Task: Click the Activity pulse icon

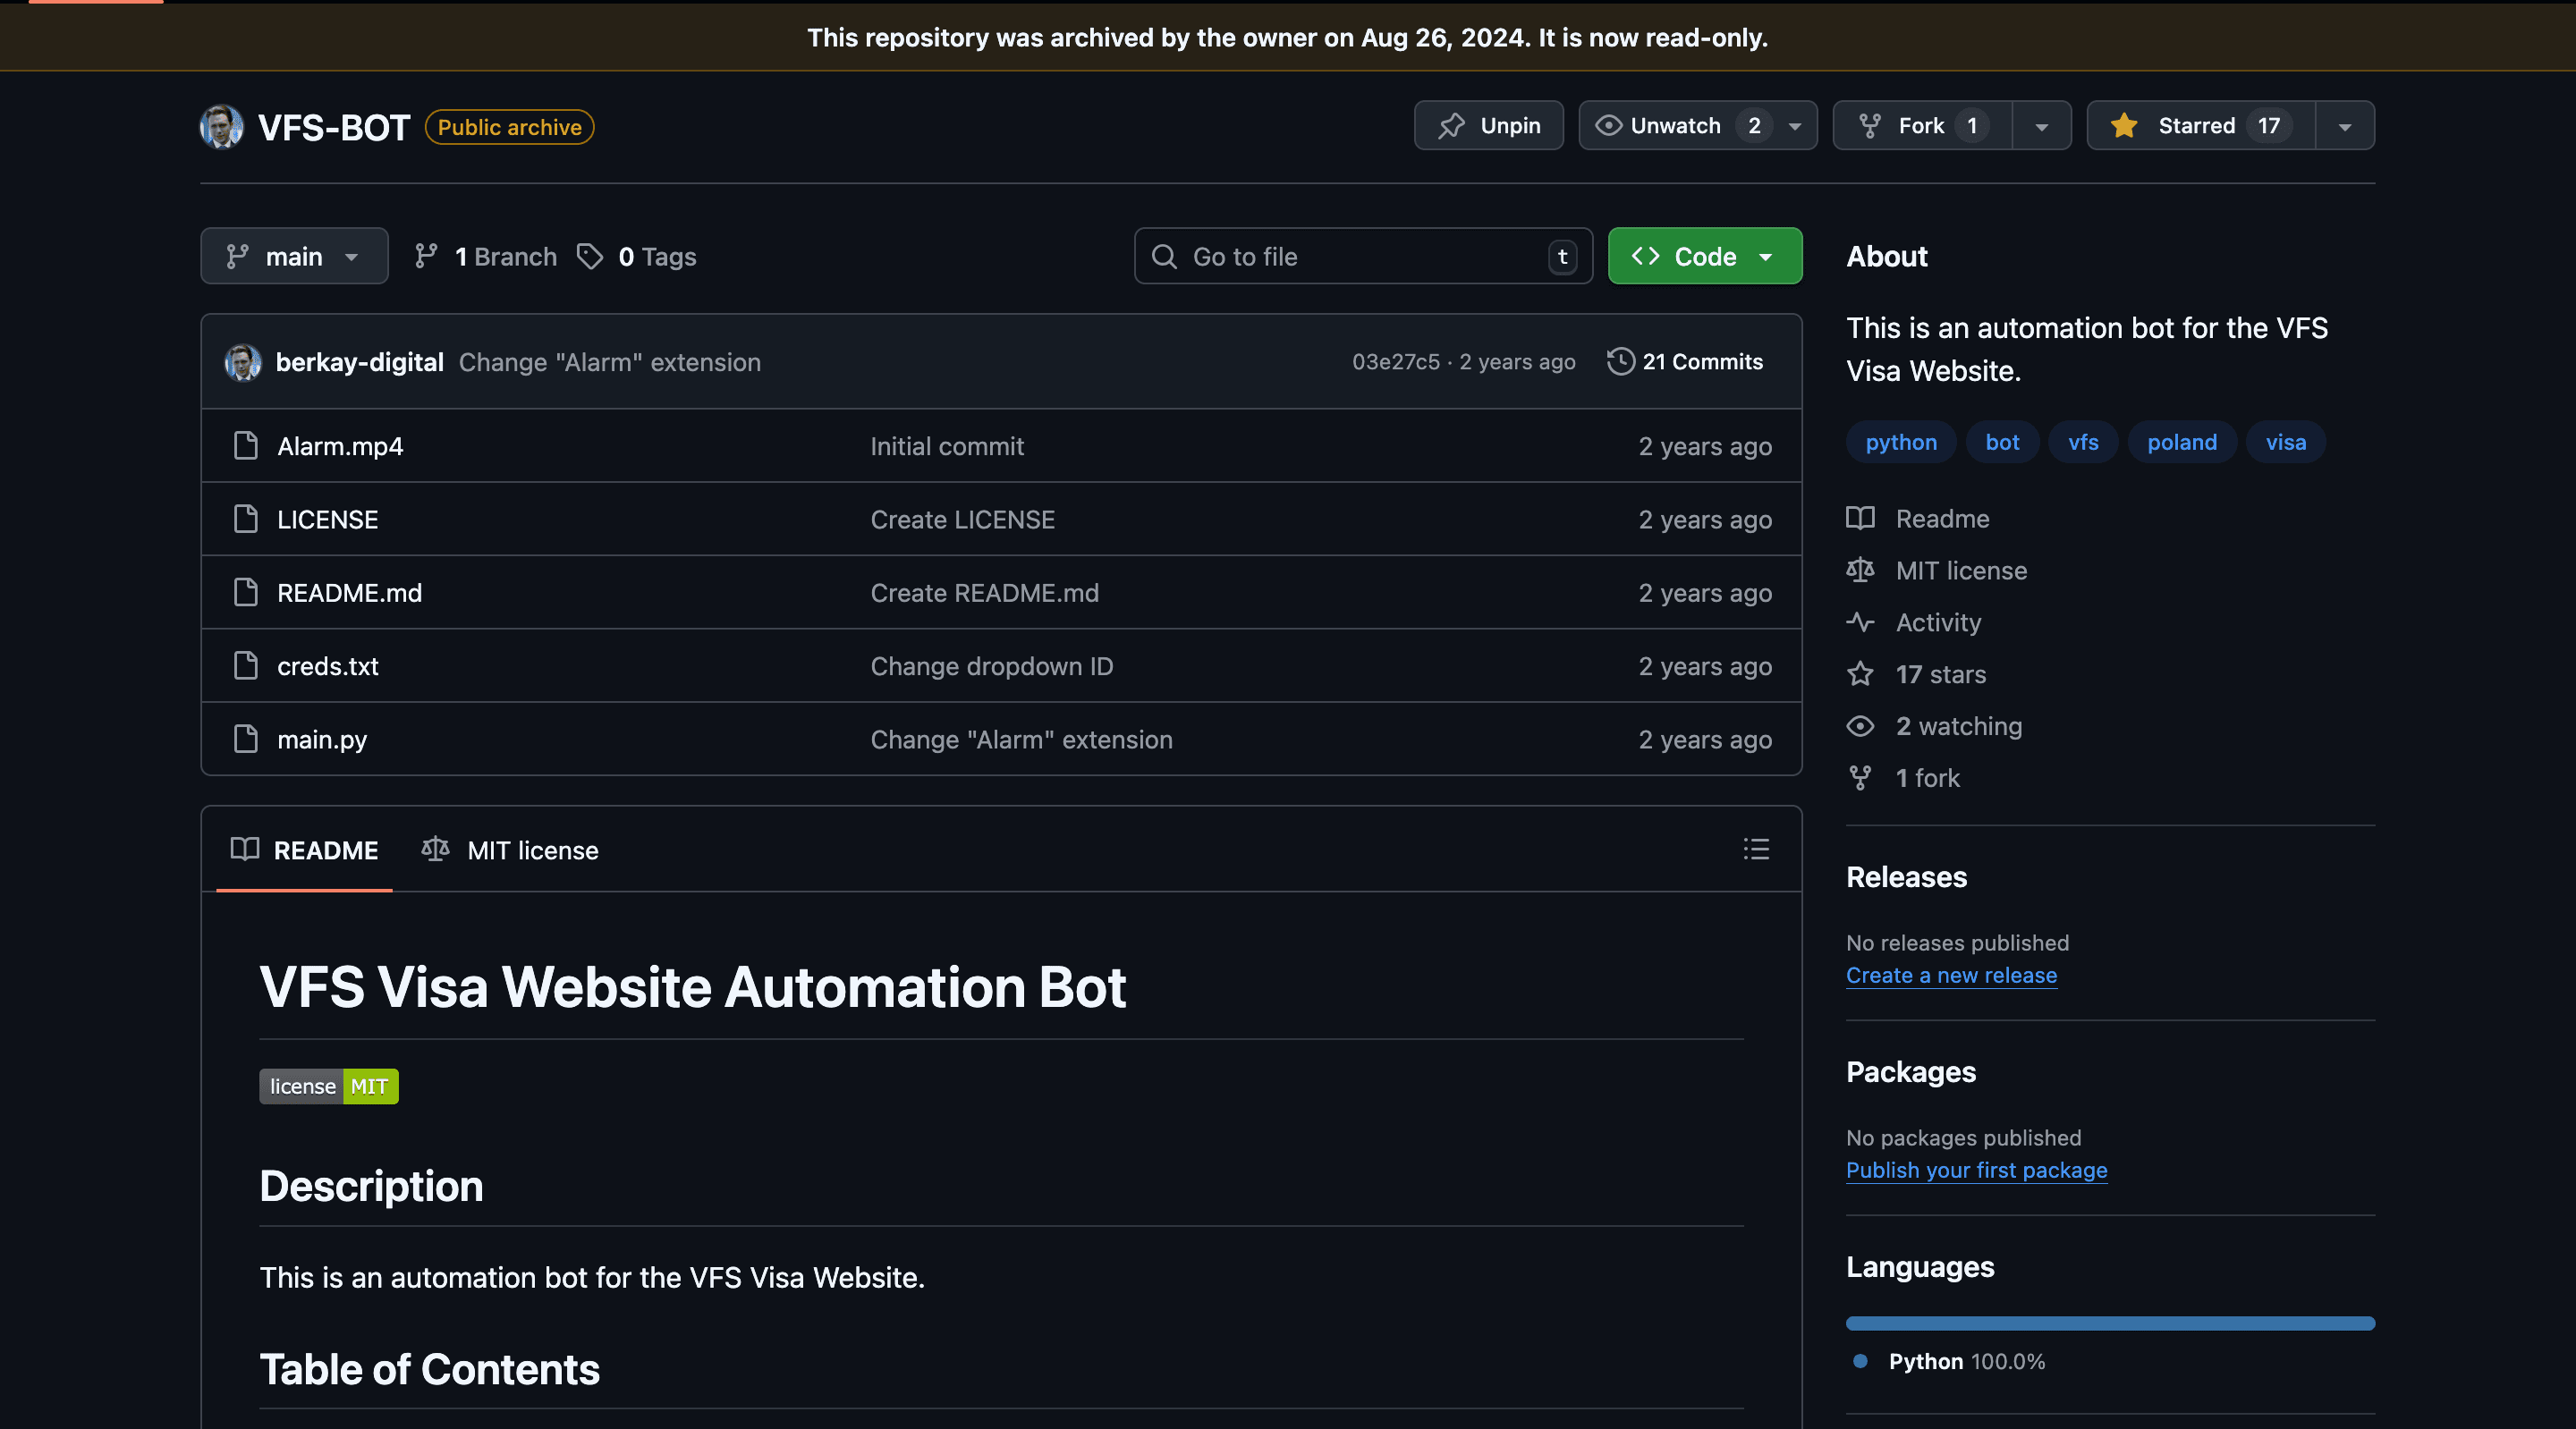Action: (1860, 622)
